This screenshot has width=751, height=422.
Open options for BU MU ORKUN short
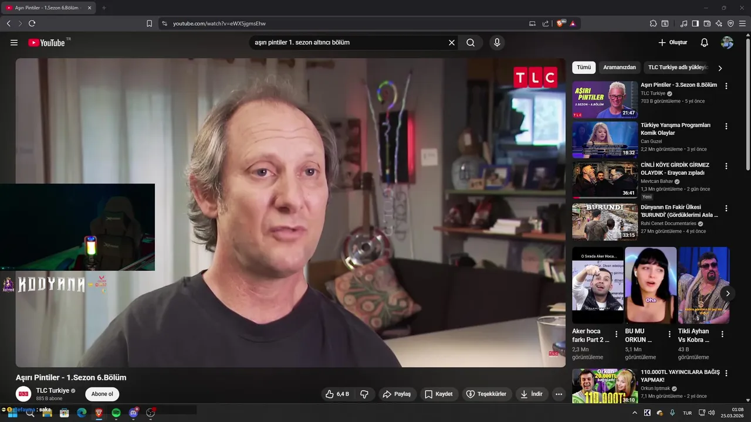(x=669, y=334)
